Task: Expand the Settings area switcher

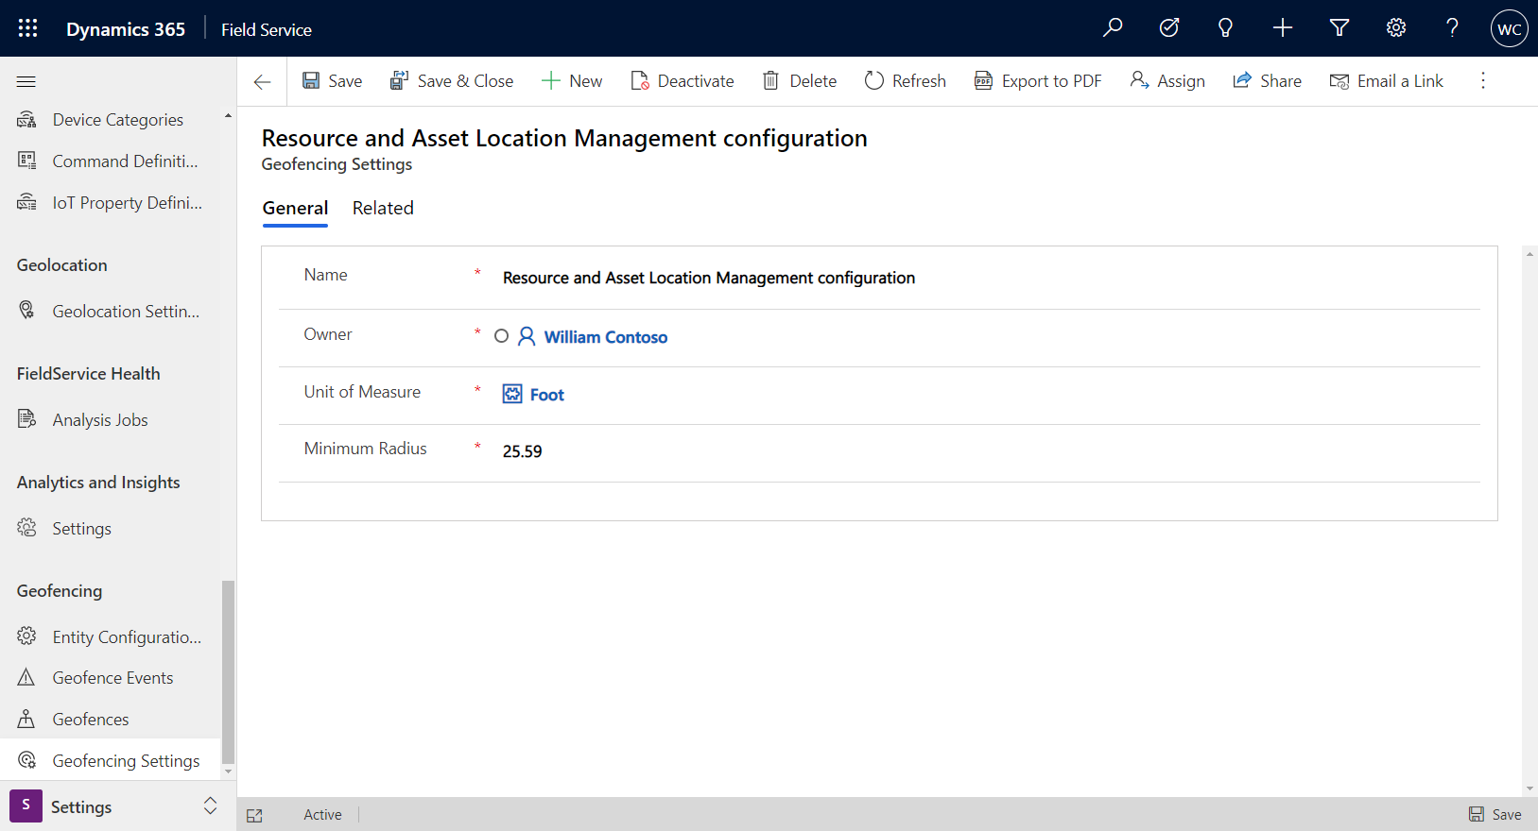Action: coord(210,806)
